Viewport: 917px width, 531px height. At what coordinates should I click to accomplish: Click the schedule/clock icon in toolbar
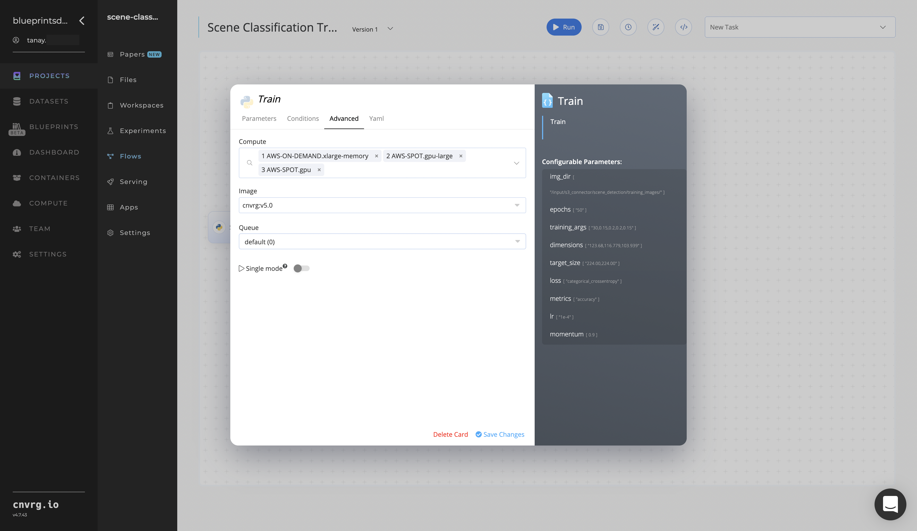[x=628, y=27]
